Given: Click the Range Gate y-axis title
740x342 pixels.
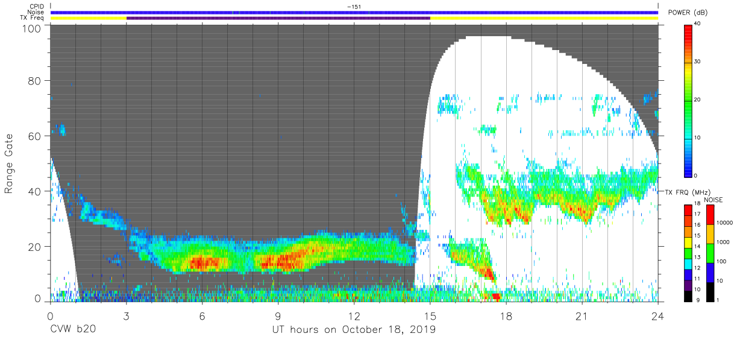Looking at the screenshot, I should point(10,163).
